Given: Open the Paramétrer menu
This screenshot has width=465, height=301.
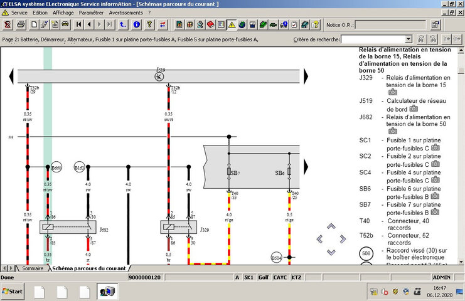Looking at the screenshot, I should 91,13.
